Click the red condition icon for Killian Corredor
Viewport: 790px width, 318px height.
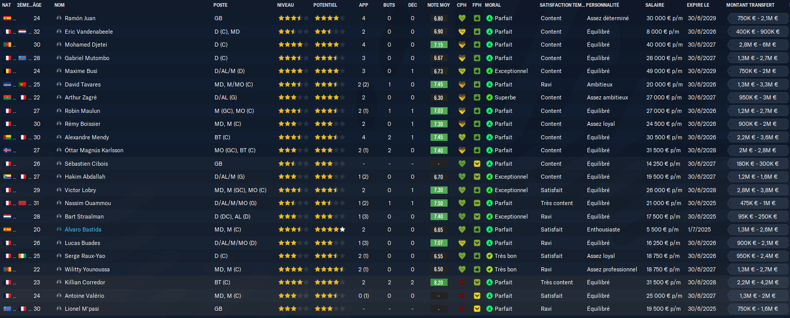pyautogui.click(x=462, y=282)
